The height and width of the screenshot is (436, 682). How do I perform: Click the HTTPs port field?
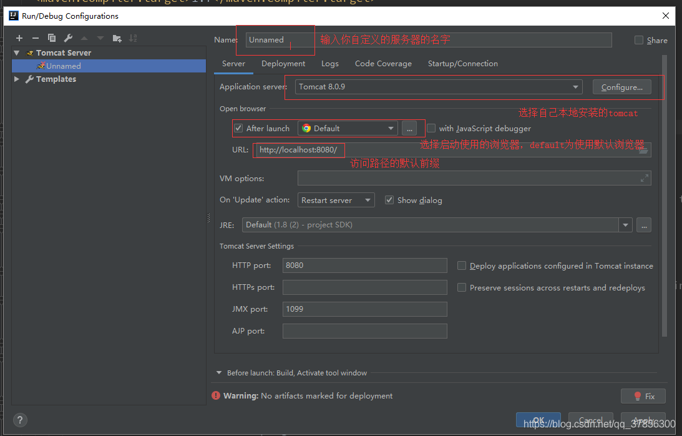365,287
